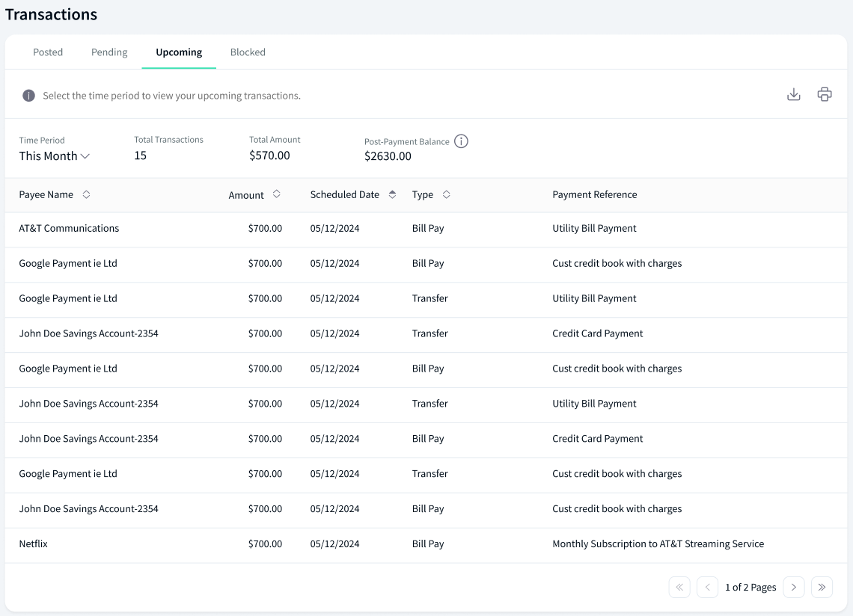Click the Netflix row $700.00 amount

coord(265,543)
